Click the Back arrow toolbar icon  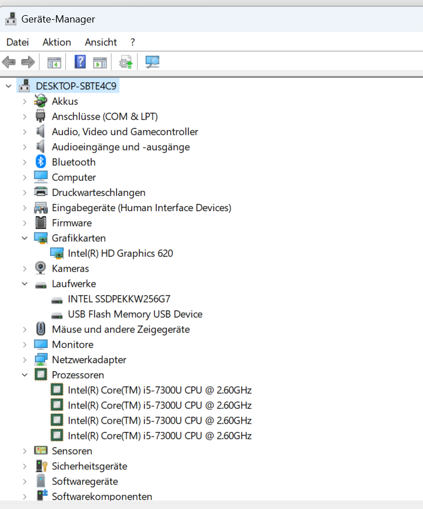tap(9, 62)
